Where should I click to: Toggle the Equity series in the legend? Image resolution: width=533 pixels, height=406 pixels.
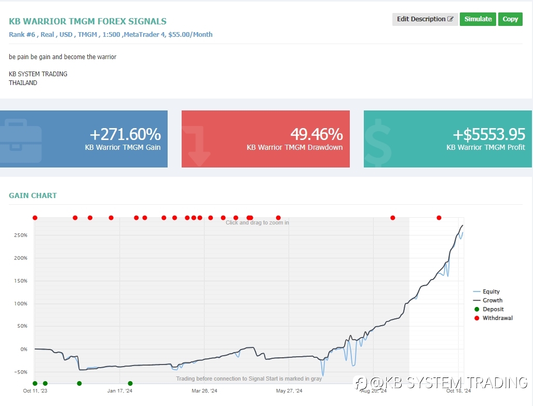pyautogui.click(x=486, y=291)
